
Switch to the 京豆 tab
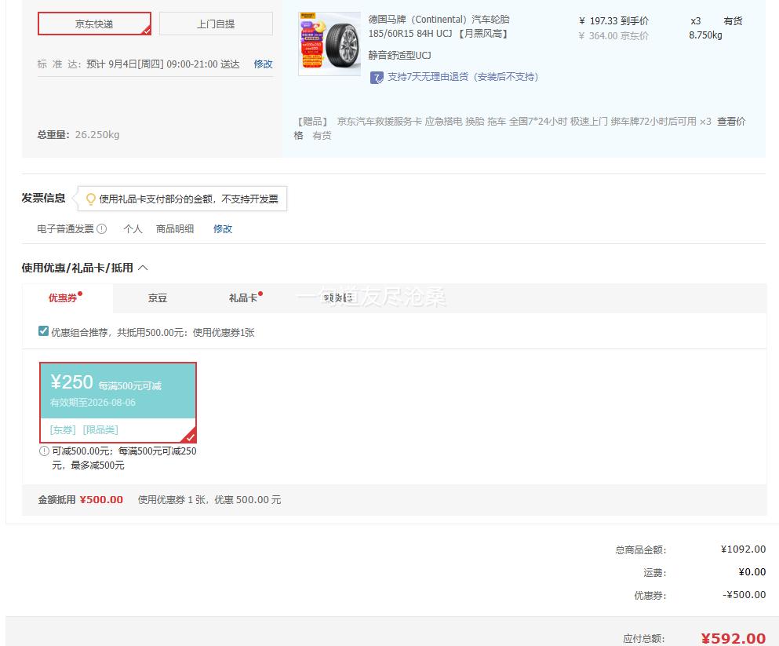158,297
